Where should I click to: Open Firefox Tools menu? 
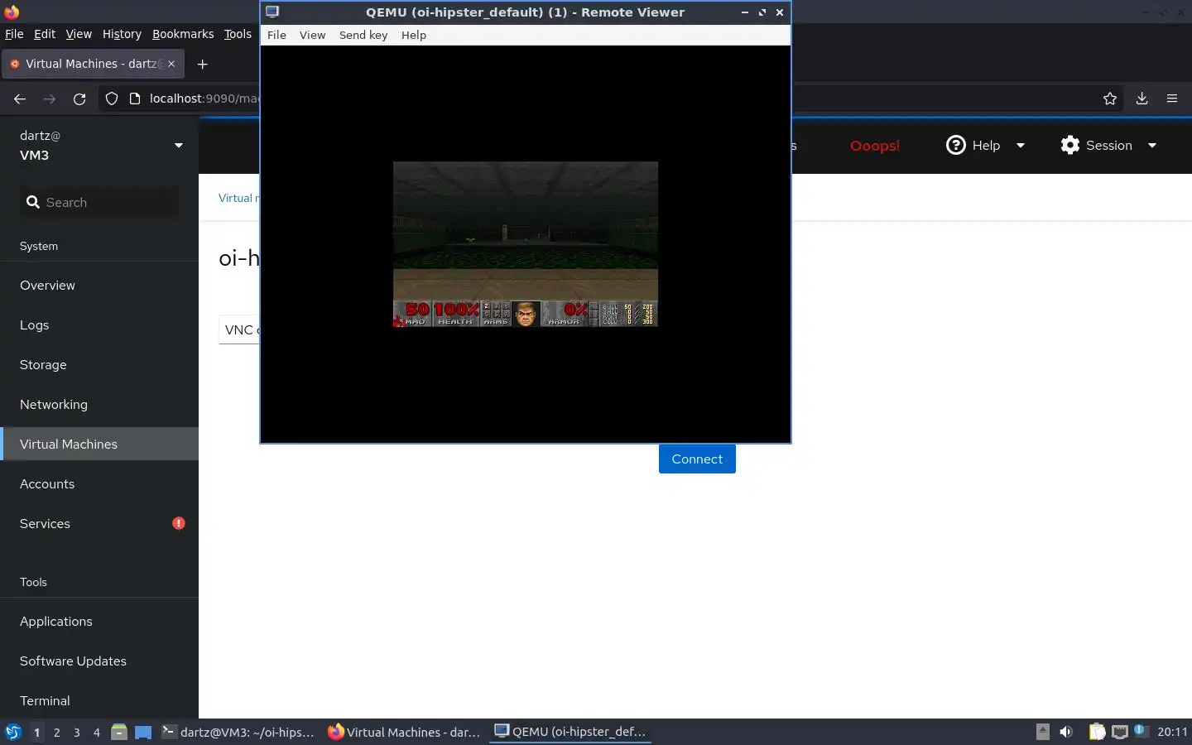pos(238,34)
